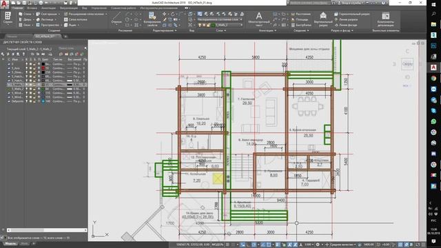Click Копирование свойств match properties

click(x=152, y=19)
